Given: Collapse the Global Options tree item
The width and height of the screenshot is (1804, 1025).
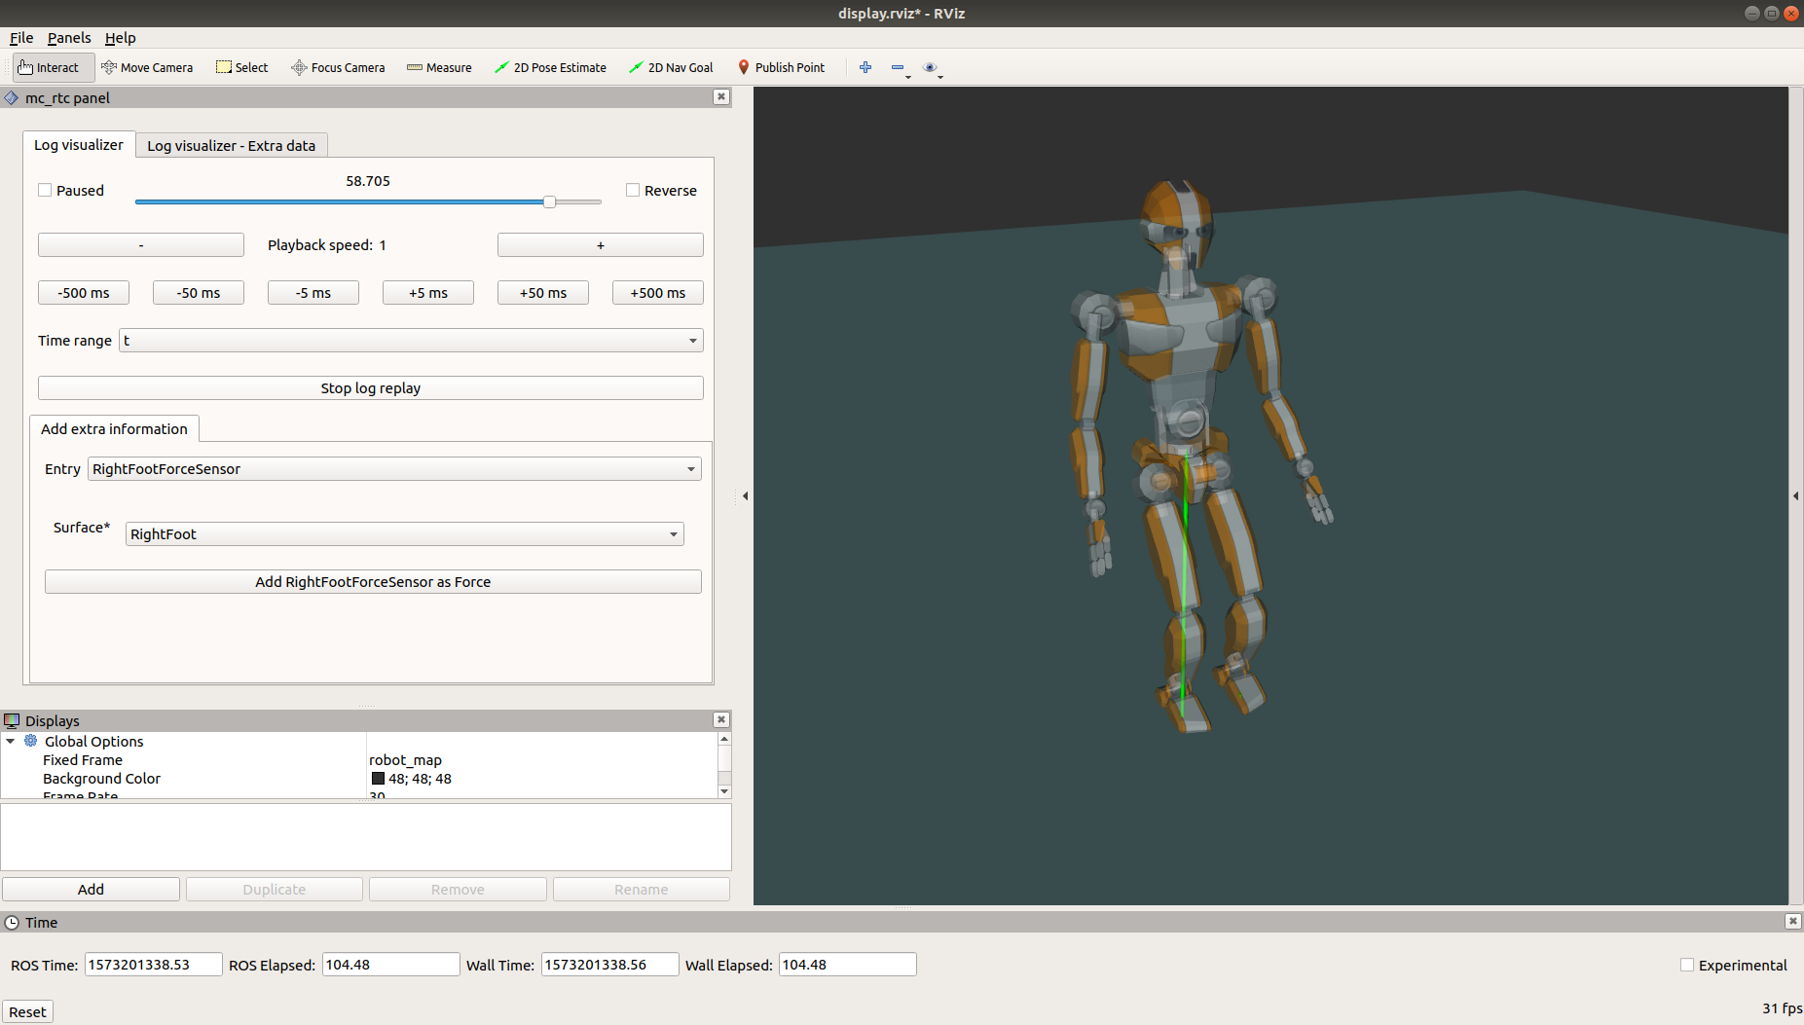Looking at the screenshot, I should pos(11,741).
